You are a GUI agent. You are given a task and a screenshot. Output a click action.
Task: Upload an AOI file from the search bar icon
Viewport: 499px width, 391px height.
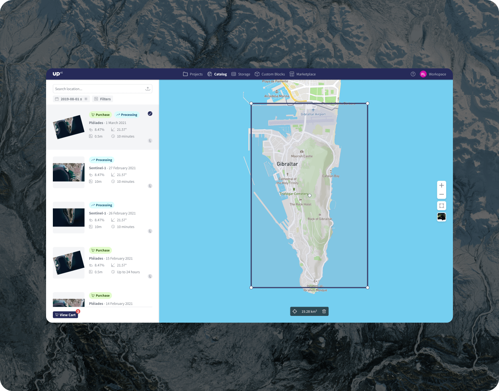click(147, 88)
